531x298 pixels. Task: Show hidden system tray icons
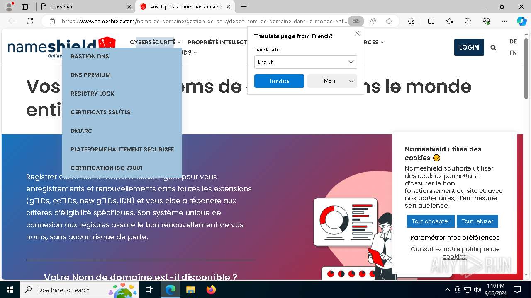pyautogui.click(x=447, y=290)
